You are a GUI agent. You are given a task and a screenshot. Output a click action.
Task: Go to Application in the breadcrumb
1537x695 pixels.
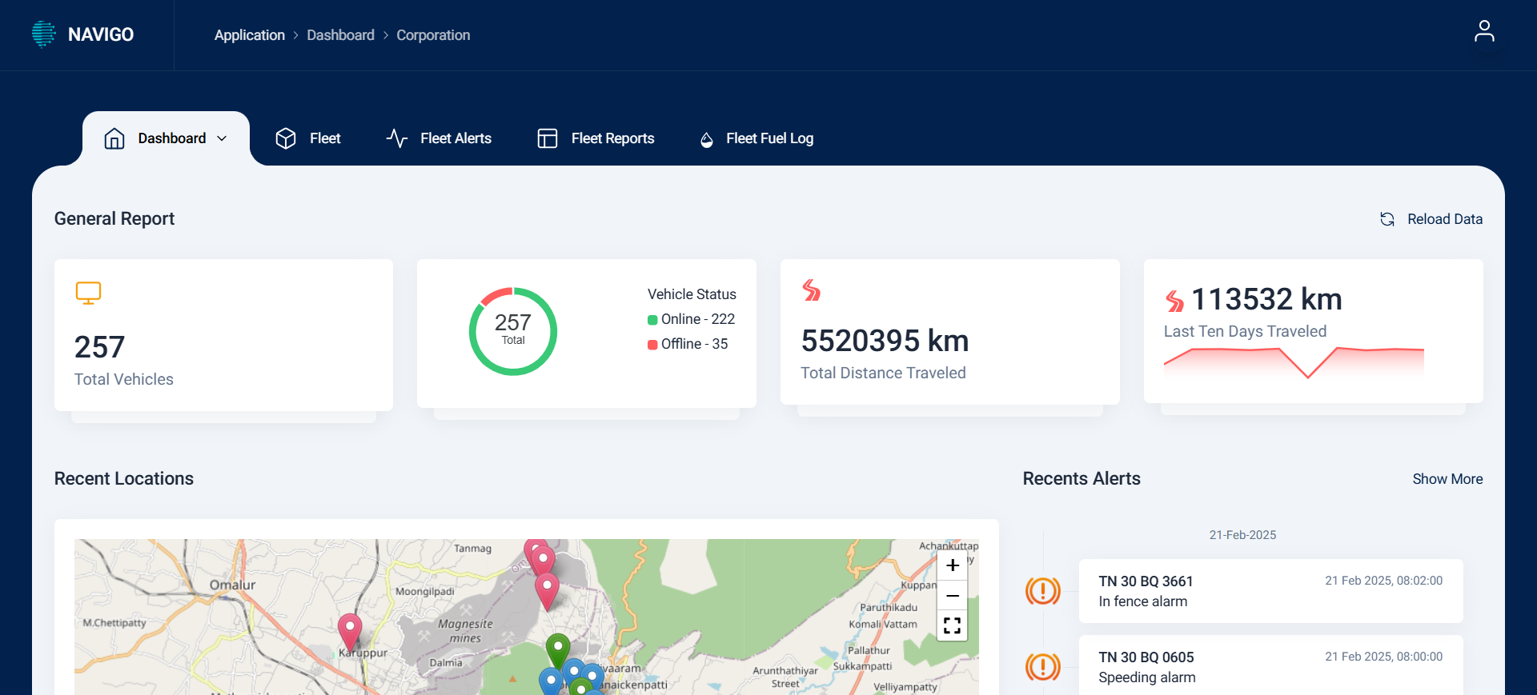(x=249, y=35)
